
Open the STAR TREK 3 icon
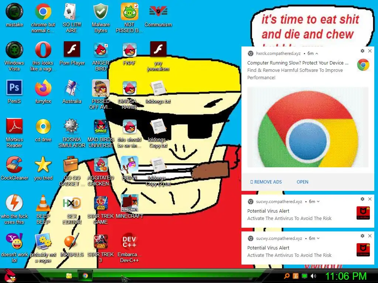[100, 241]
